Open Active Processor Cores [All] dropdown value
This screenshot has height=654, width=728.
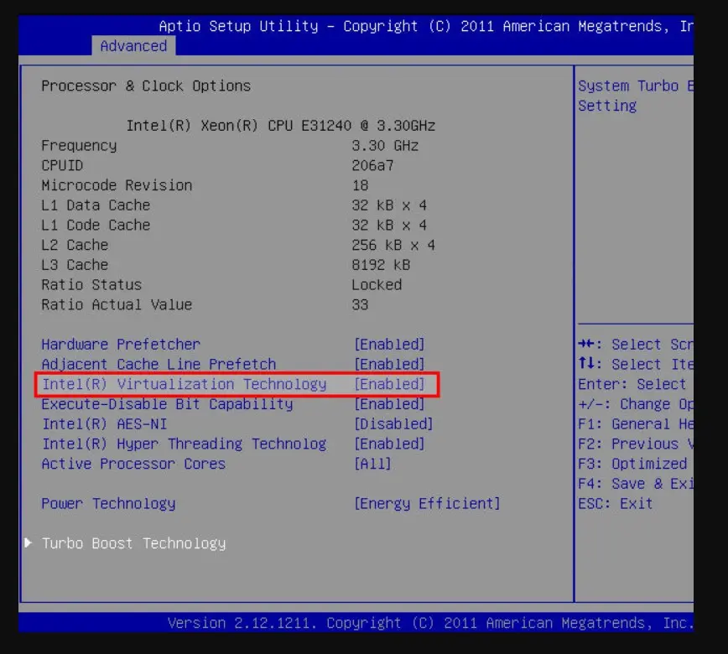[x=372, y=464]
